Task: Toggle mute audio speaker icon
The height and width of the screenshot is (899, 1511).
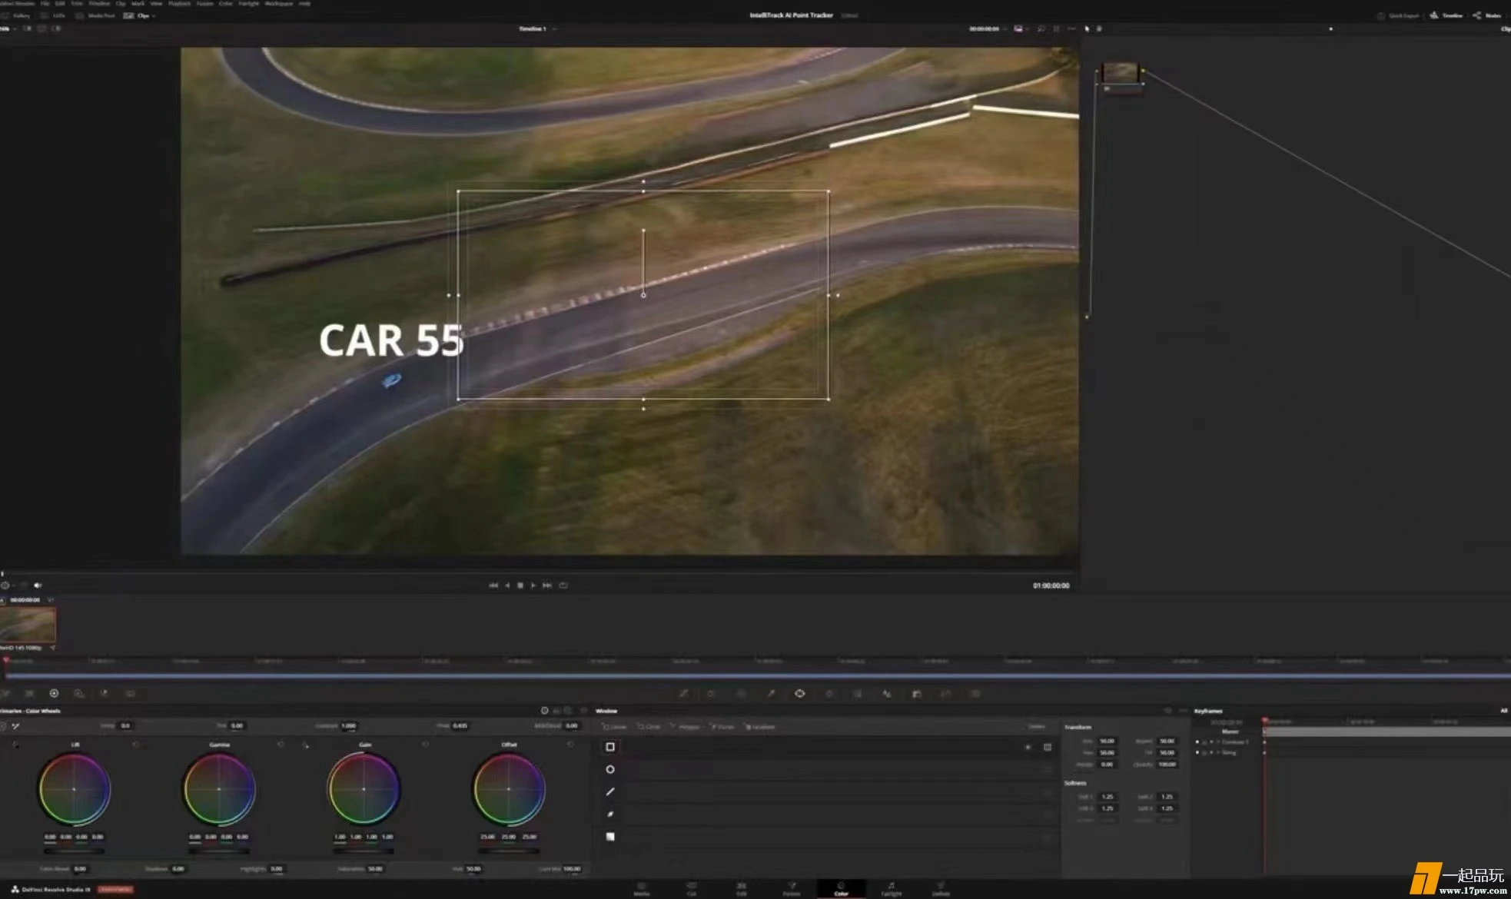Action: pyautogui.click(x=37, y=586)
